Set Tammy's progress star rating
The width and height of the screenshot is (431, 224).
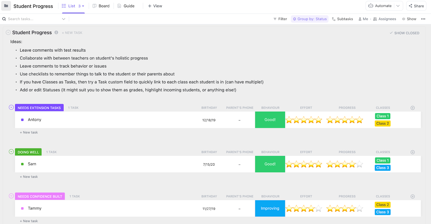click(345, 209)
